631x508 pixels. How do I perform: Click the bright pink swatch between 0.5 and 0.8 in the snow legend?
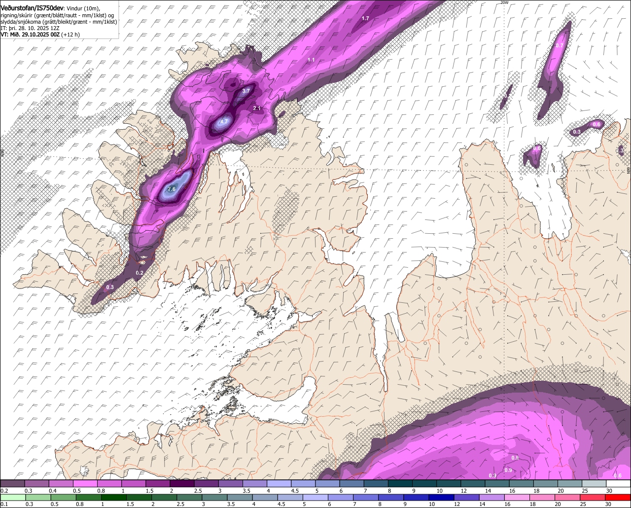[x=85, y=484]
